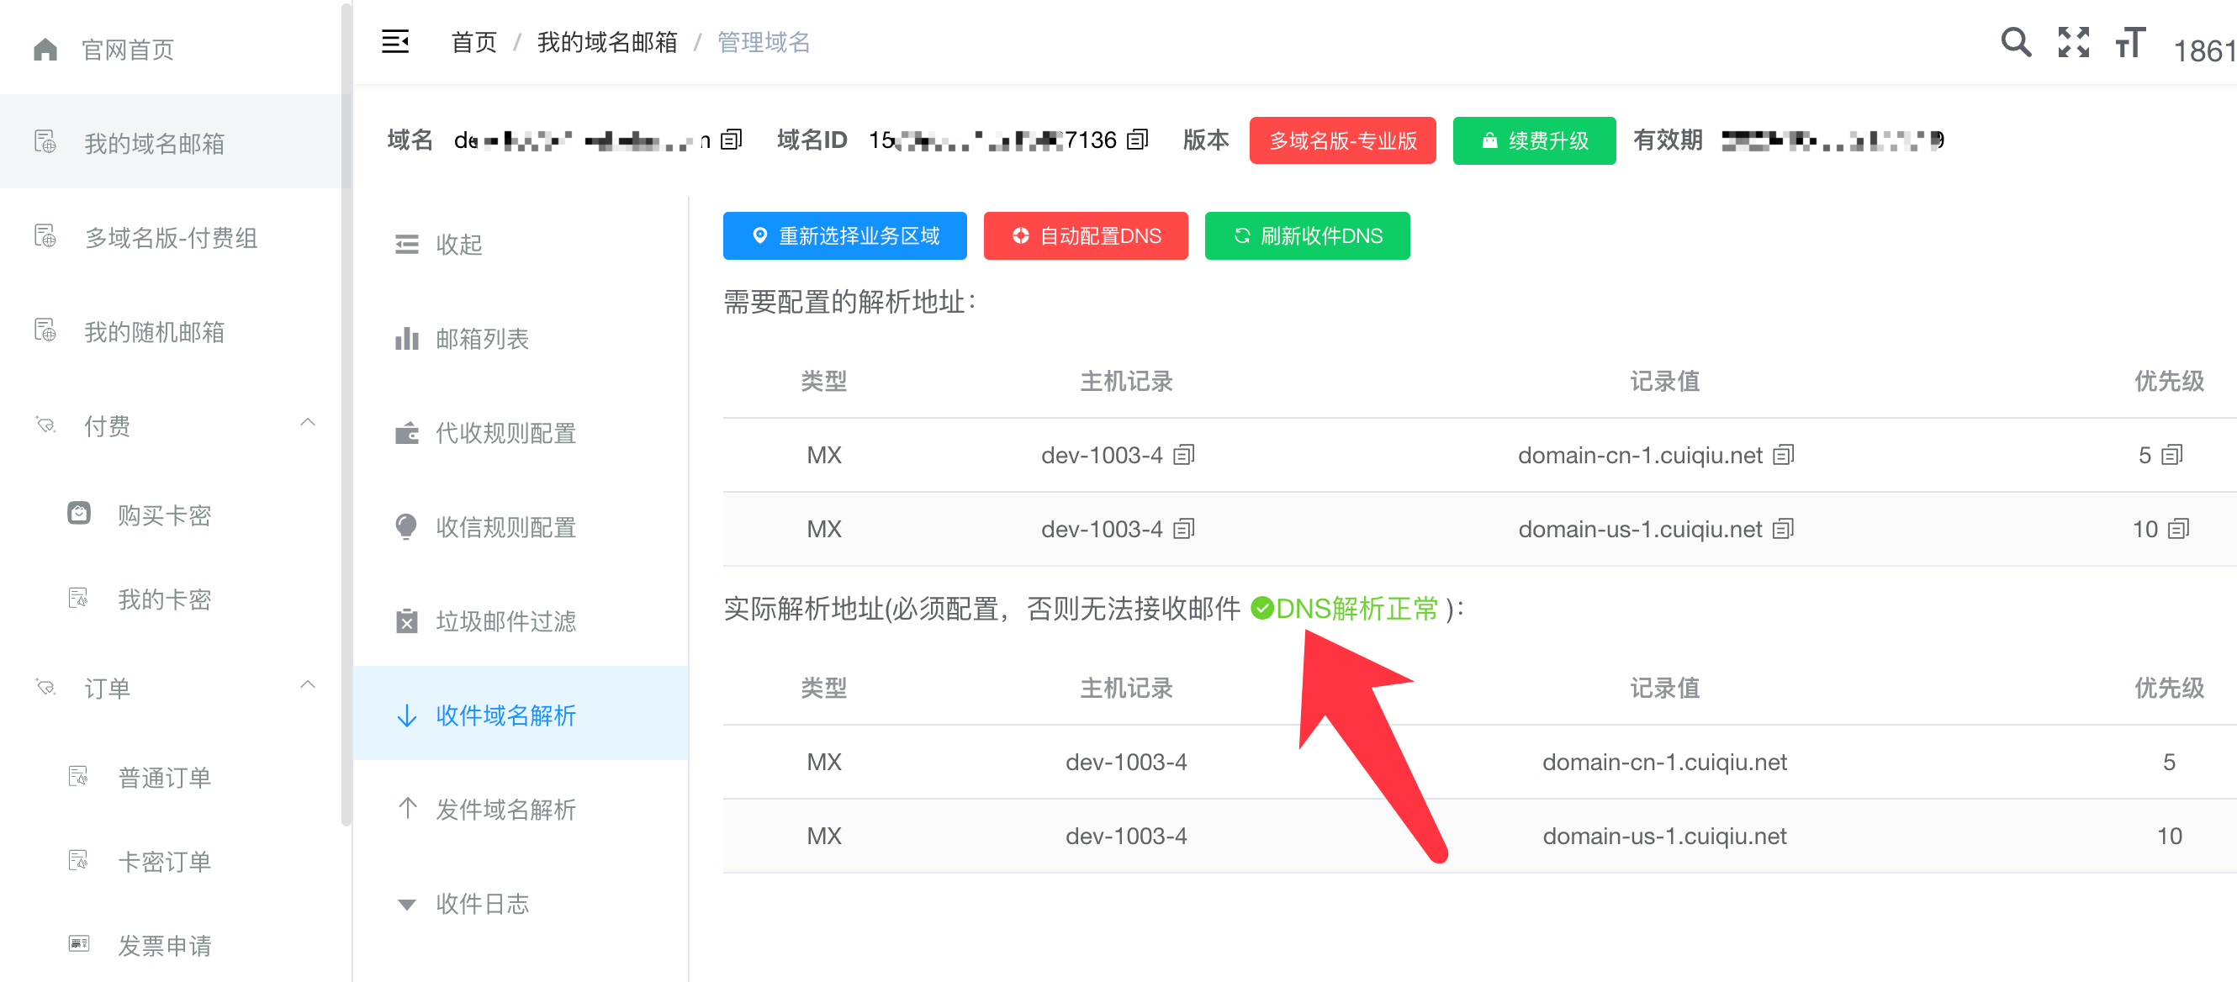
Task: Click the icon next to 多域名版-付费组
Action: [45, 236]
